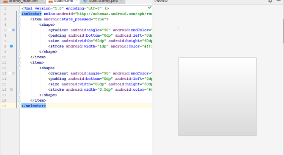The width and height of the screenshot is (284, 155).
Task: Click blue color swatch on line 8
Action: tap(11, 46)
